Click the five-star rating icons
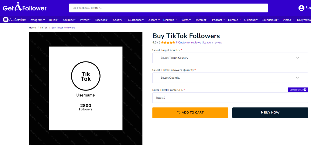Viewport: 311px width, 148px height. [168, 42]
